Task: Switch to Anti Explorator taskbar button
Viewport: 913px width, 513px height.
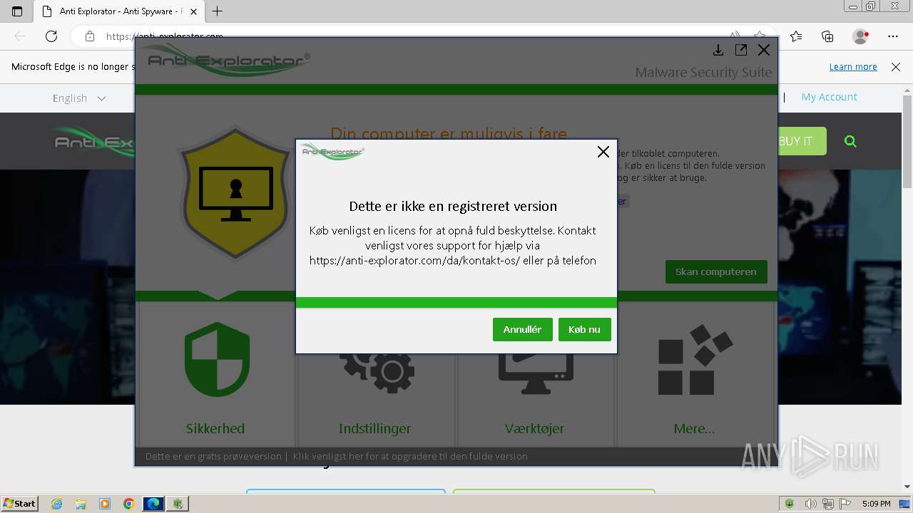Action: pyautogui.click(x=178, y=504)
